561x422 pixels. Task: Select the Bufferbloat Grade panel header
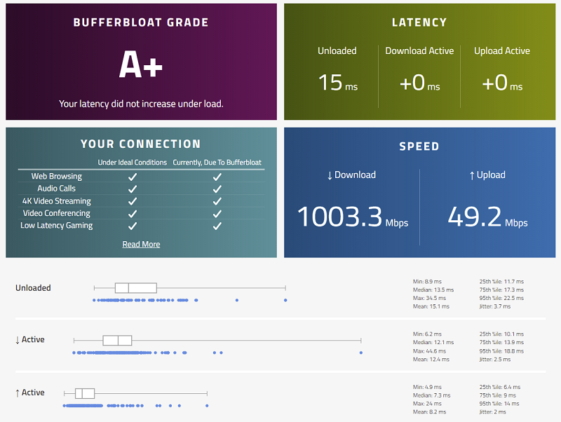tap(140, 22)
